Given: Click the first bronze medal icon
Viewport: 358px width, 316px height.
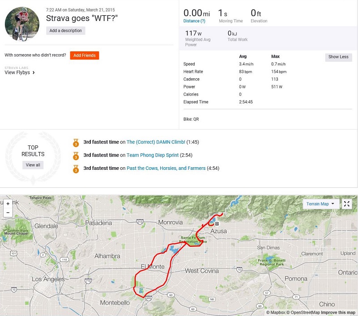Looking at the screenshot, I should click(x=76, y=143).
